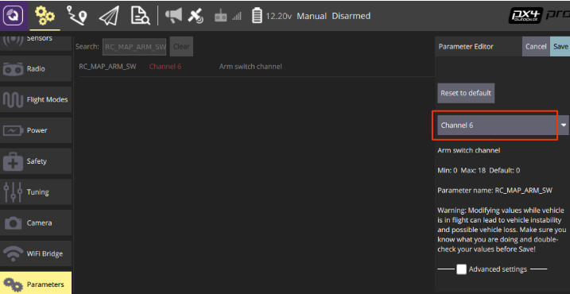570x294 pixels.
Task: Click the Safety medkit icon
Action: pyautogui.click(x=13, y=162)
